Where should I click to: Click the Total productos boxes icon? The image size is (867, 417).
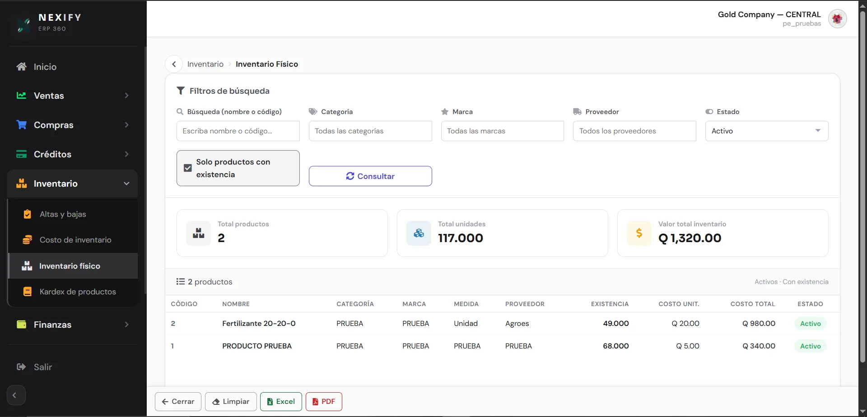199,233
